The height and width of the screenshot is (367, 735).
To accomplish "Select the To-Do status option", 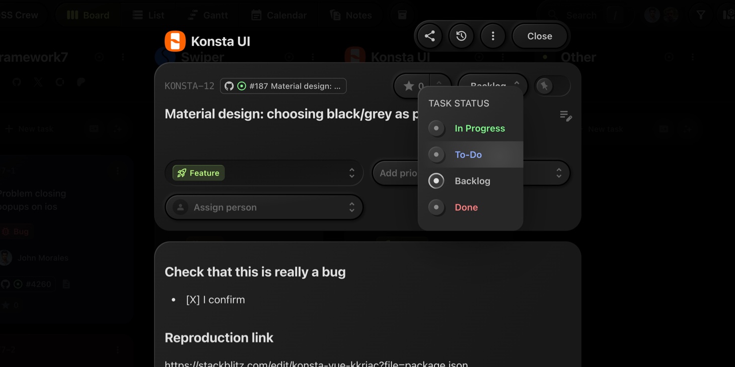I will pyautogui.click(x=468, y=154).
